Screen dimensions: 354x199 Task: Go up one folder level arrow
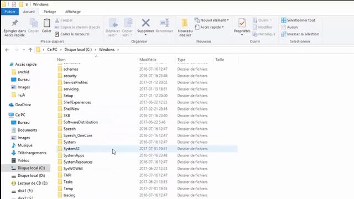click(x=30, y=50)
